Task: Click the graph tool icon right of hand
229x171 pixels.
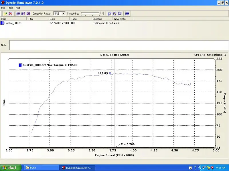Action: 119,14
